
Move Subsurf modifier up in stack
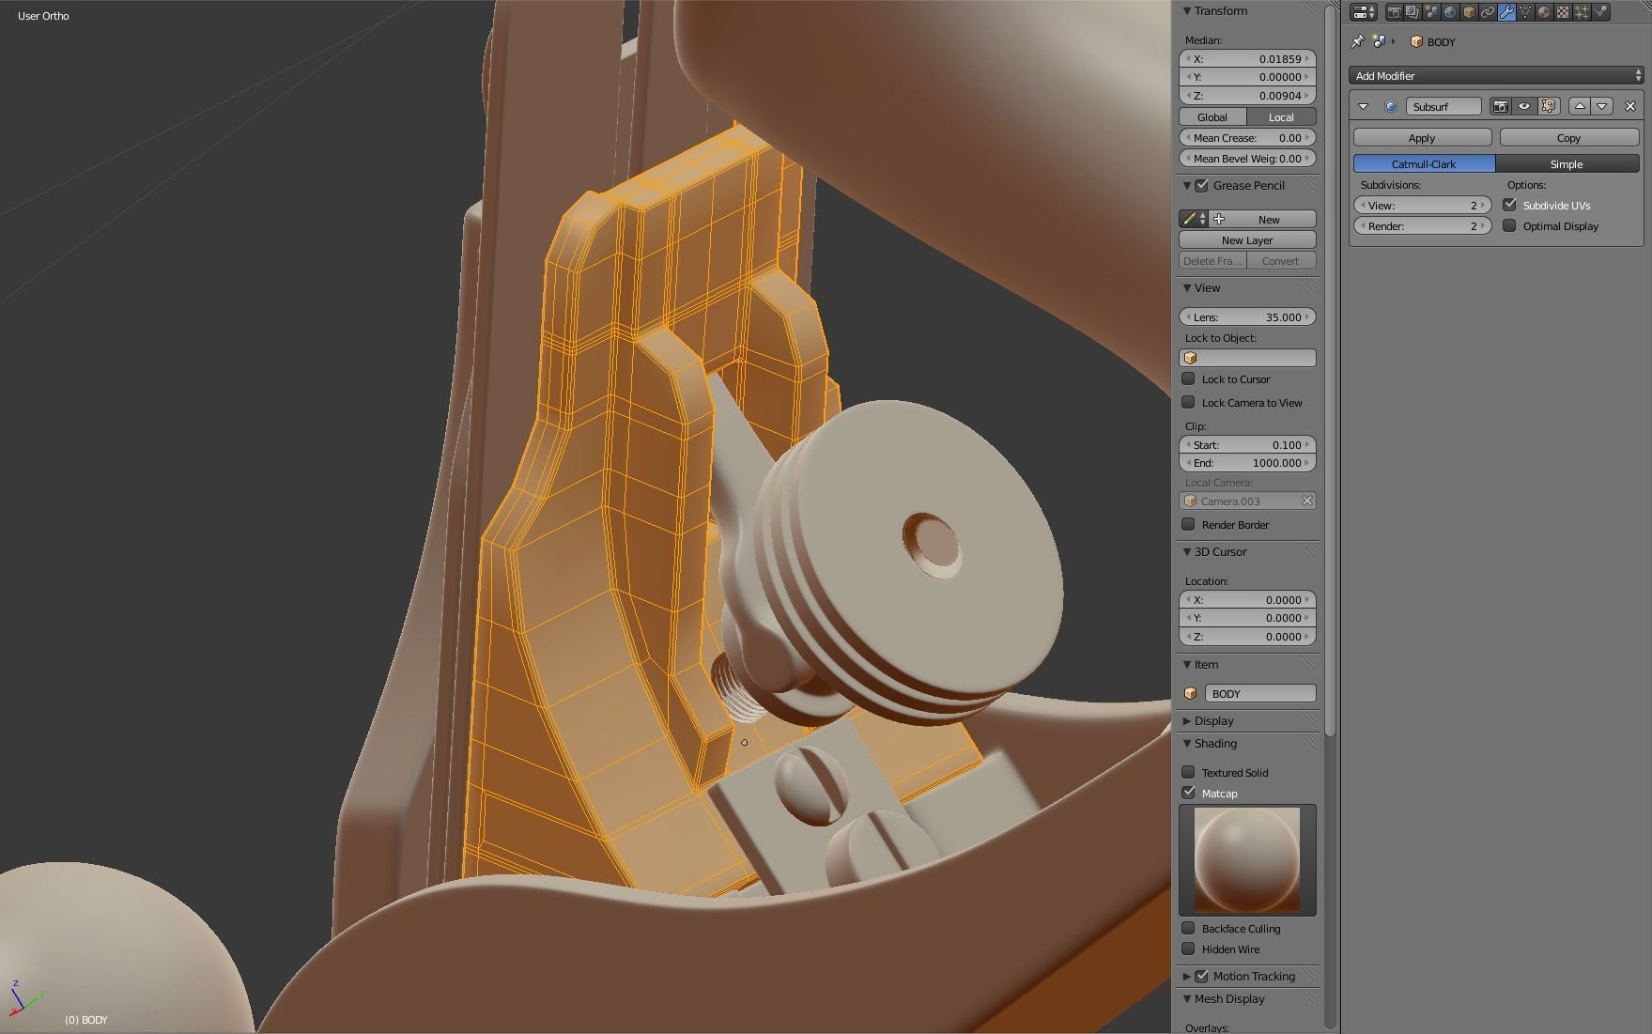pyautogui.click(x=1580, y=106)
